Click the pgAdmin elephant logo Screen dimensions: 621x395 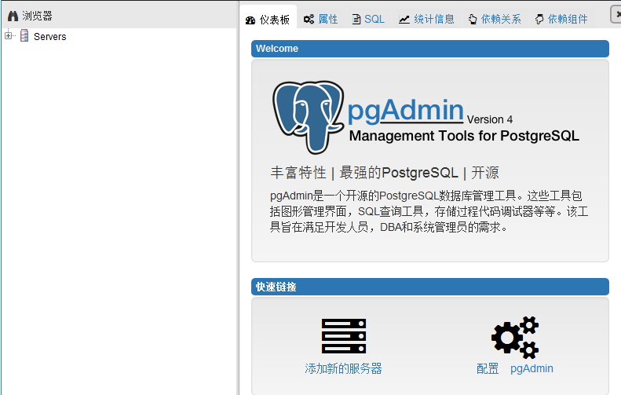pos(308,117)
